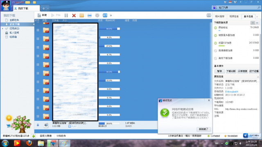Screen dimensions: 262x147
Task: Add a new tab with plus button
Action: 43,8
